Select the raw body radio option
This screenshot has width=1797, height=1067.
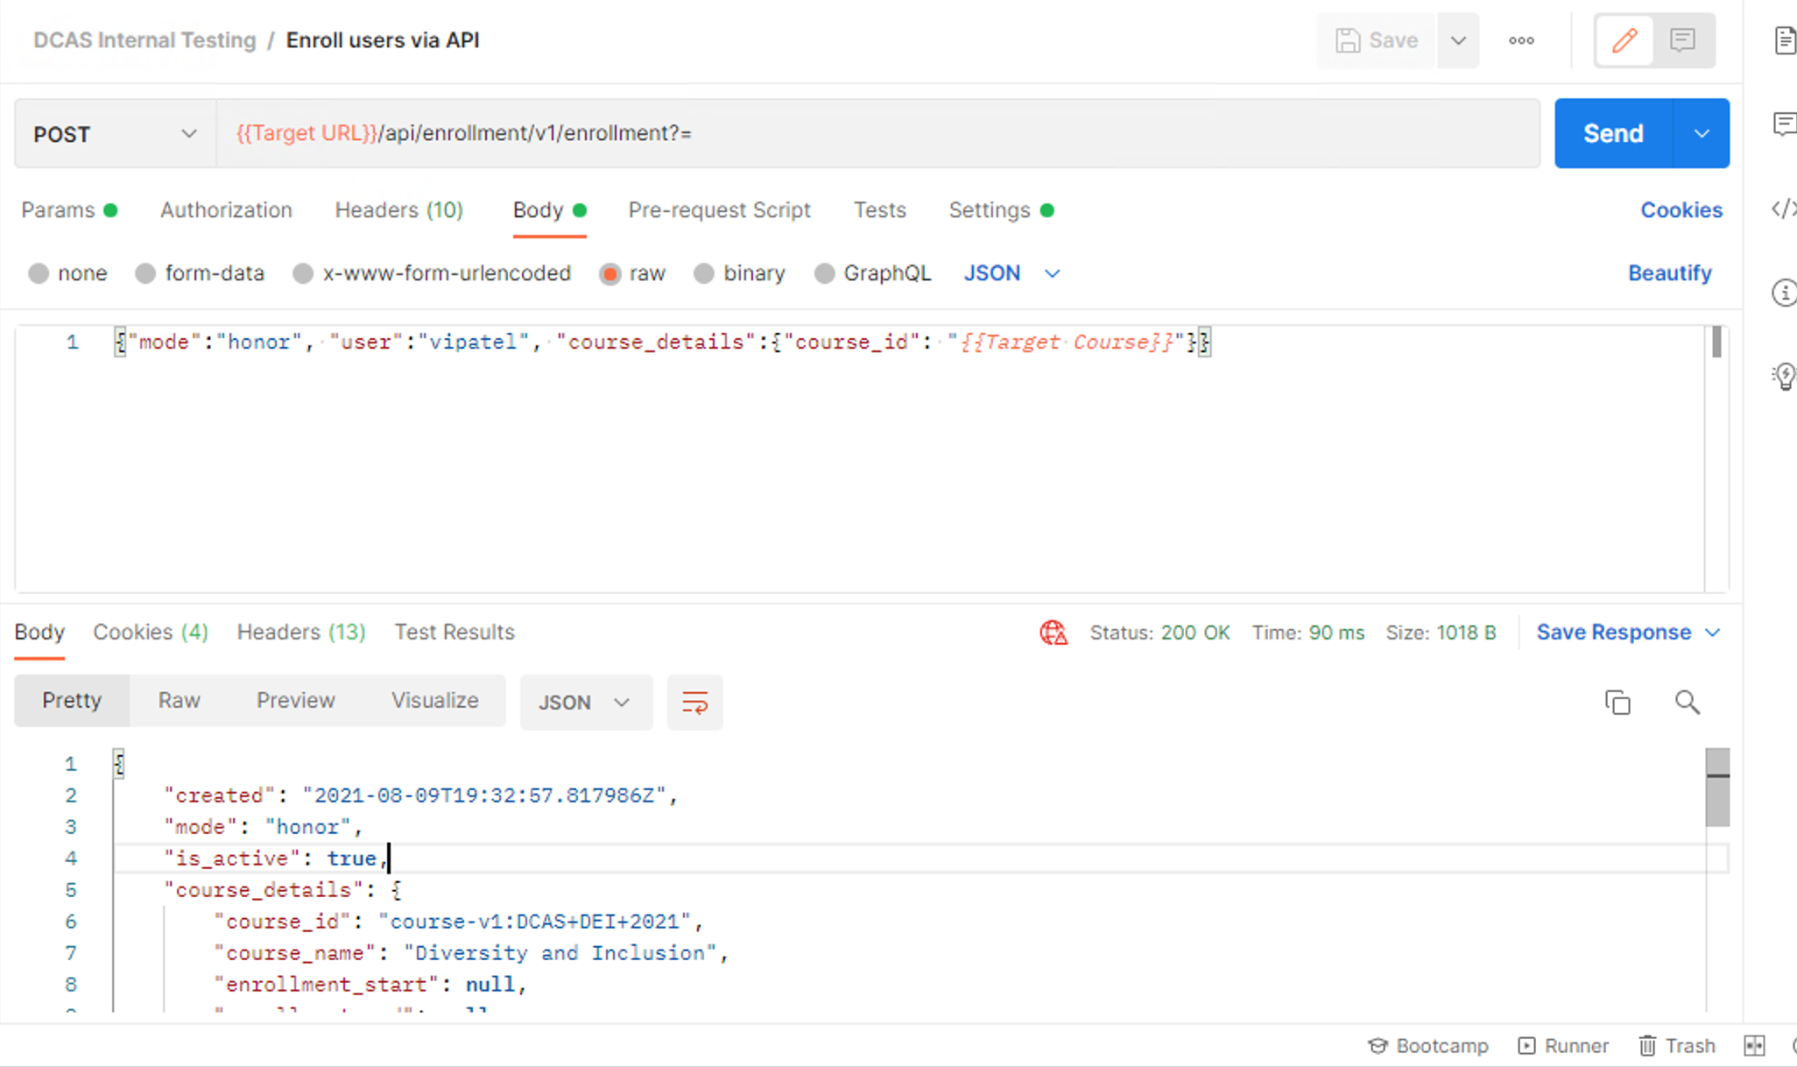pyautogui.click(x=610, y=273)
